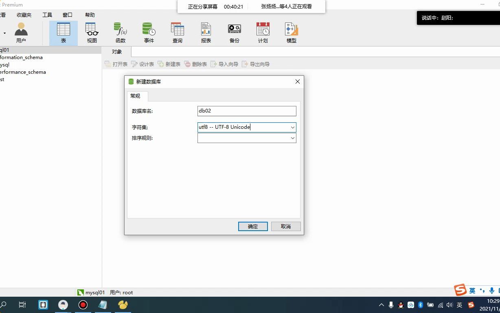Open the 报表 (Report) toolbar icon

(206, 33)
